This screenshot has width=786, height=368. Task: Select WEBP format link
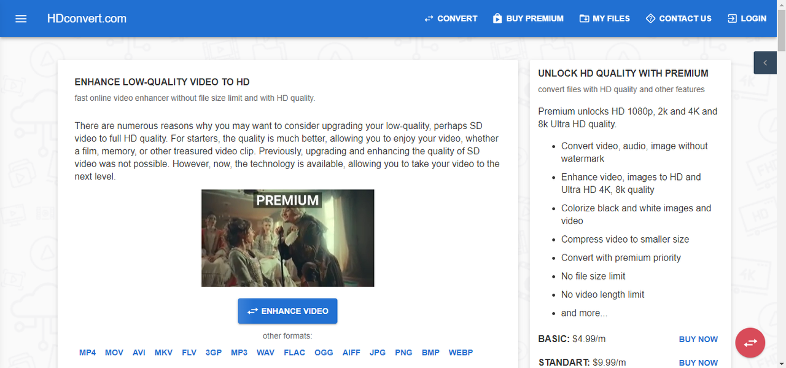461,353
